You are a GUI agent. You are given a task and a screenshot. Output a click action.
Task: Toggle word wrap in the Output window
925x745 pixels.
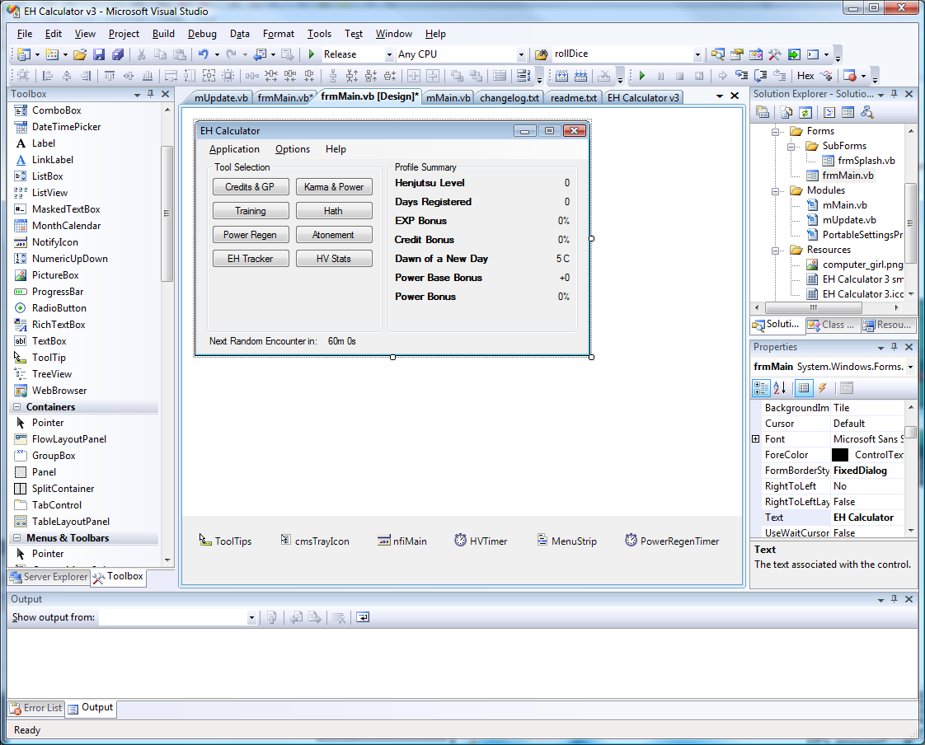coord(363,617)
